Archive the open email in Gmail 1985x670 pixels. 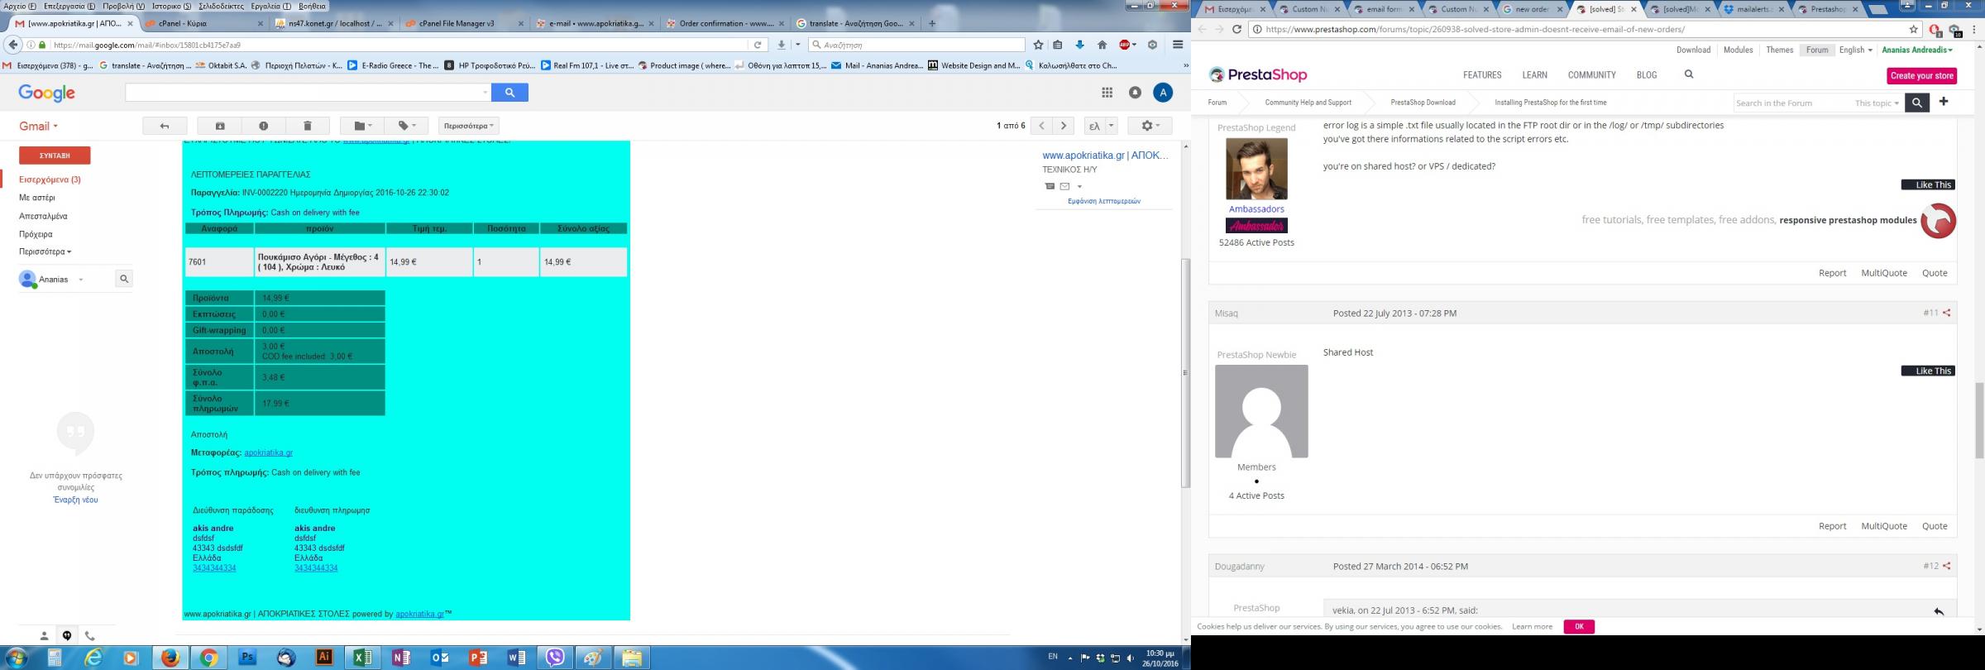point(220,126)
